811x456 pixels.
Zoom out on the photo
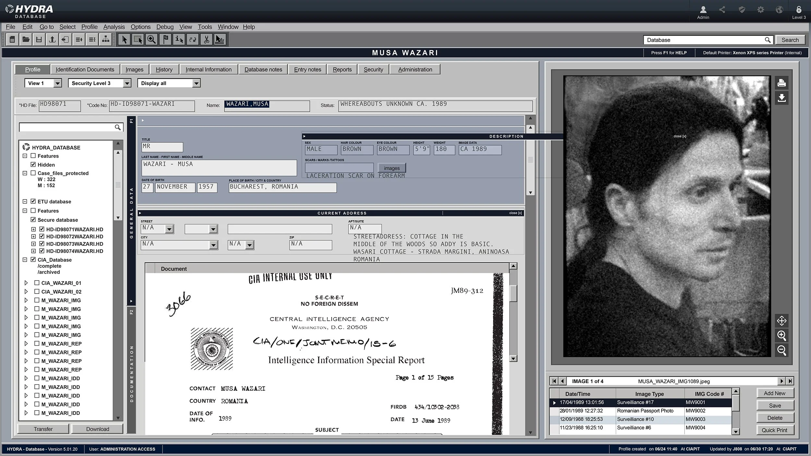click(x=782, y=350)
